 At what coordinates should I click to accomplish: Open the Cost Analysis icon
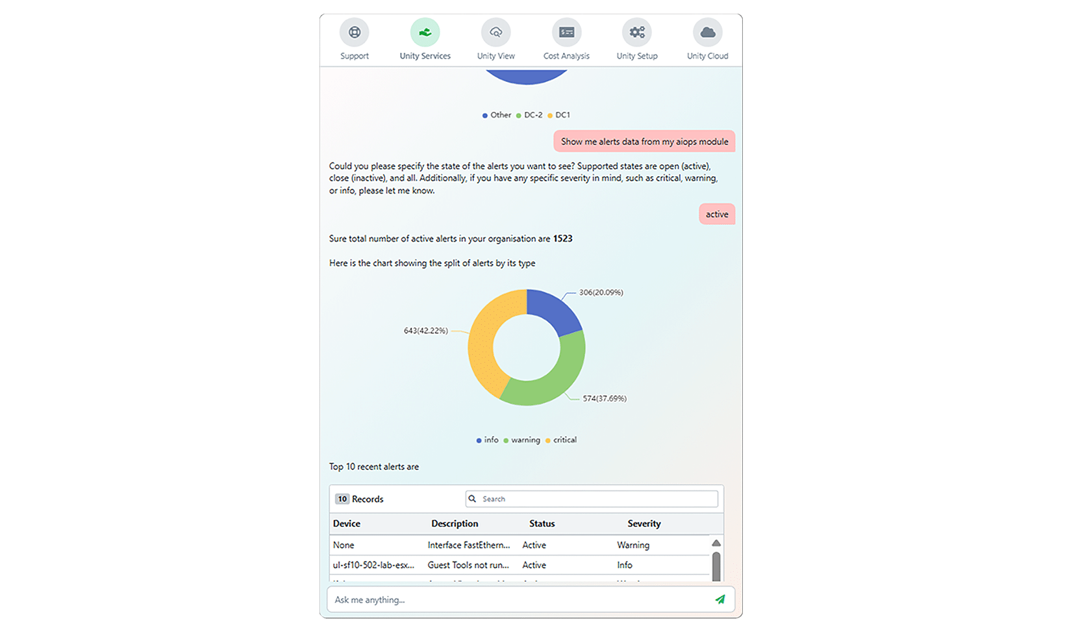[566, 32]
